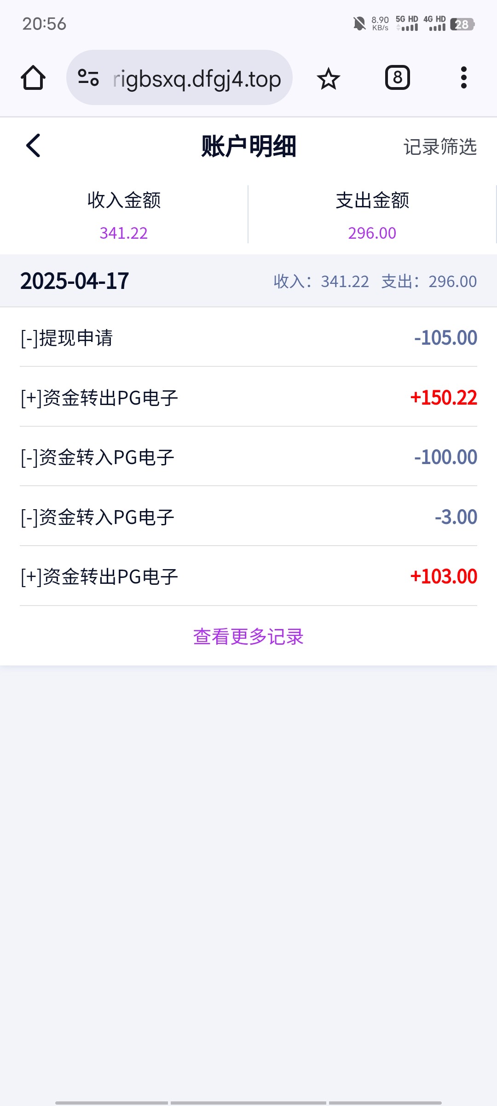
Task: Tap the rigbsxq.dfgj4.top address field
Action: 196,79
